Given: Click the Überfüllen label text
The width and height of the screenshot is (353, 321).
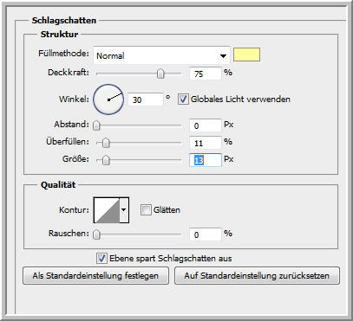Looking at the screenshot, I should pyautogui.click(x=68, y=142).
